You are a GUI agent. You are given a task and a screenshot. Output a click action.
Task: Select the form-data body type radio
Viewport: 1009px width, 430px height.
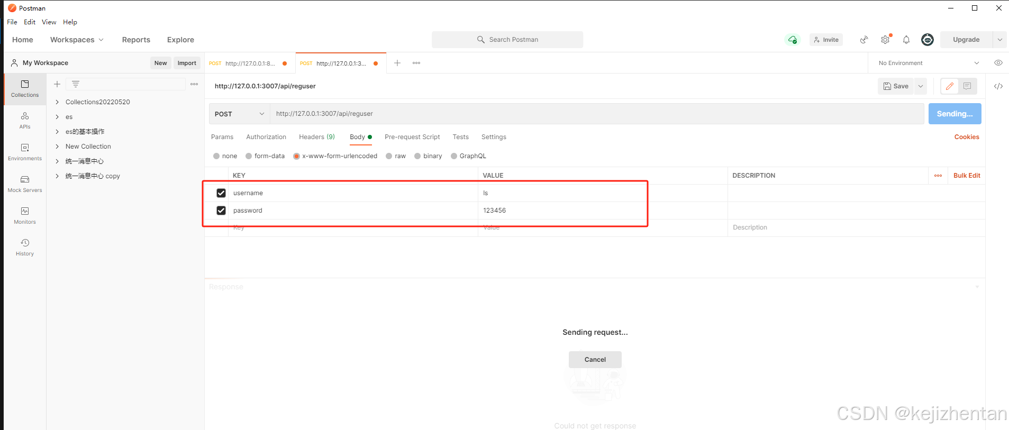249,156
